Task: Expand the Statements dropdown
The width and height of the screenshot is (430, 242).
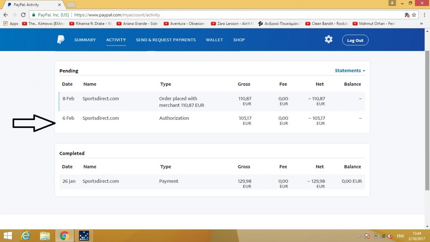Action: (350, 71)
